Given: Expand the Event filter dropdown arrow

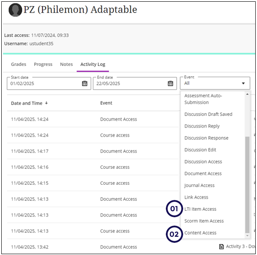Looking at the screenshot, I should [x=244, y=83].
